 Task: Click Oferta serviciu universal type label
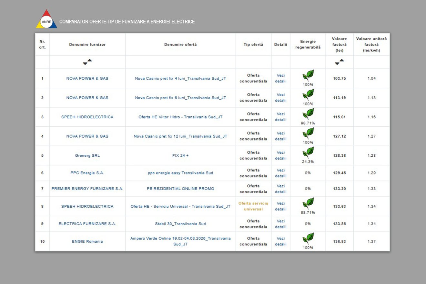click(253, 206)
